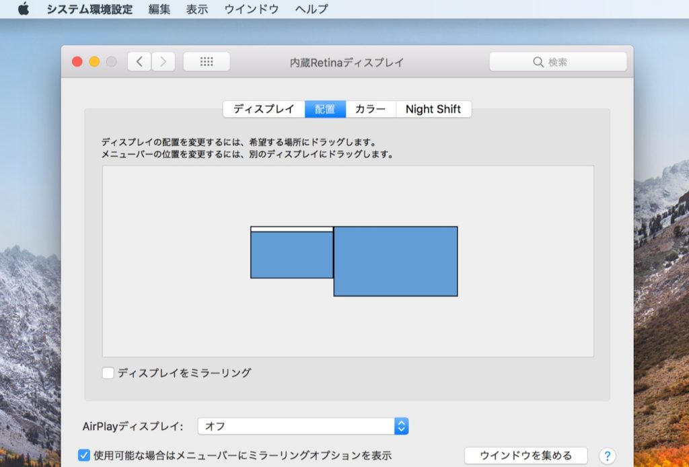Viewport: 689px width, 467px height.
Task: Open the AirPlayディスプレイ dropdown
Action: click(x=303, y=426)
